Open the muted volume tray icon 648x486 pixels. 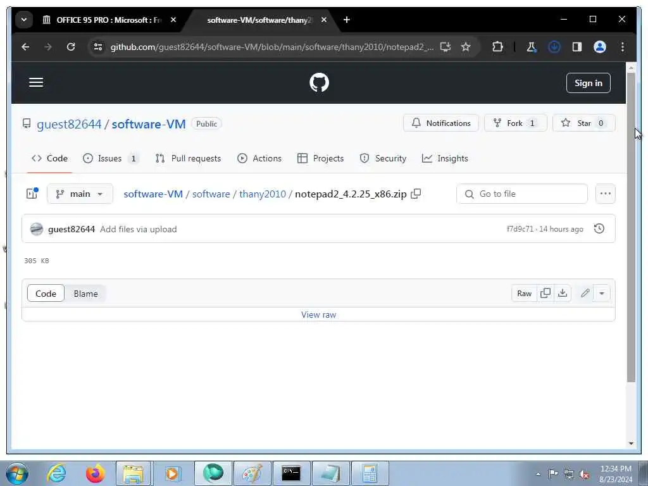584,475
